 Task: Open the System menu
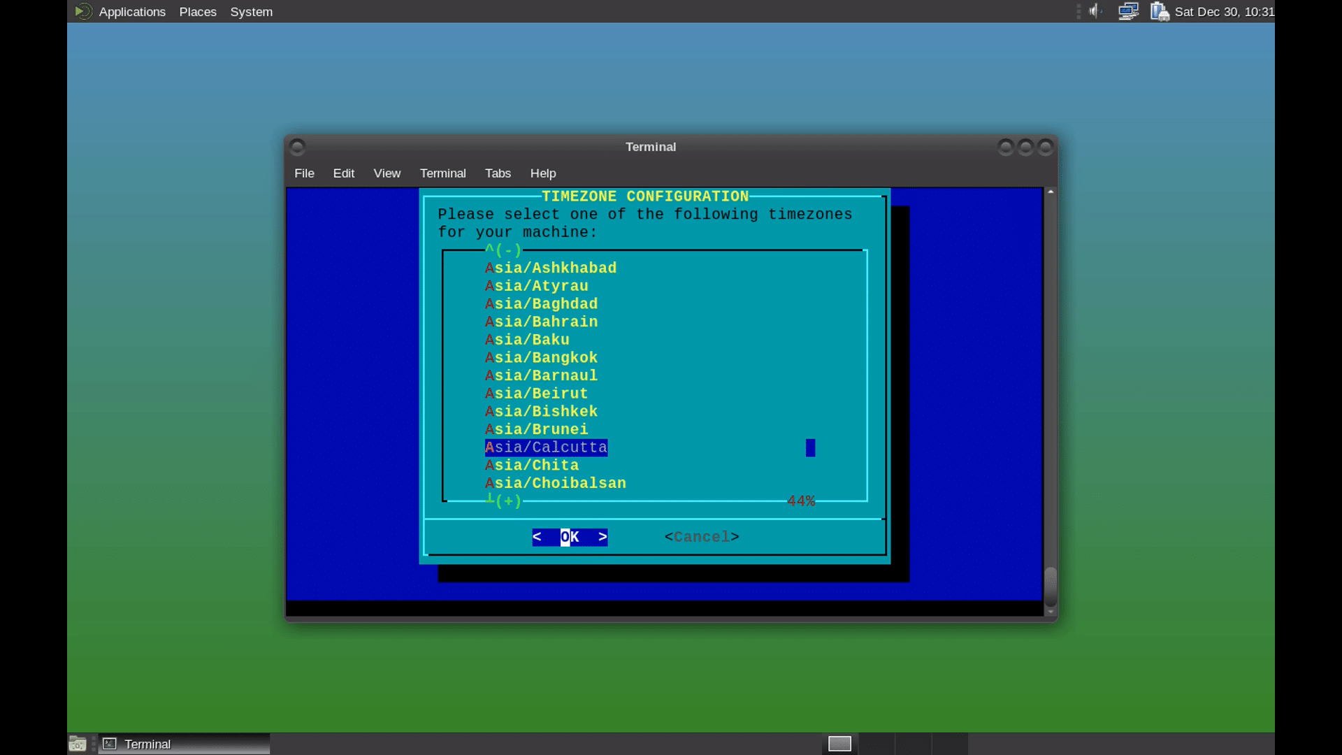pyautogui.click(x=251, y=12)
